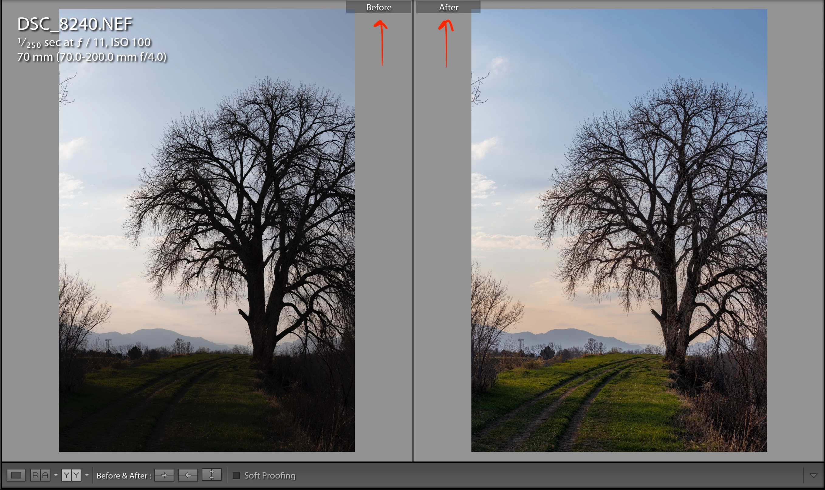Click the DSC_8240.NEF filename overlay
The height and width of the screenshot is (490, 825).
coord(75,24)
